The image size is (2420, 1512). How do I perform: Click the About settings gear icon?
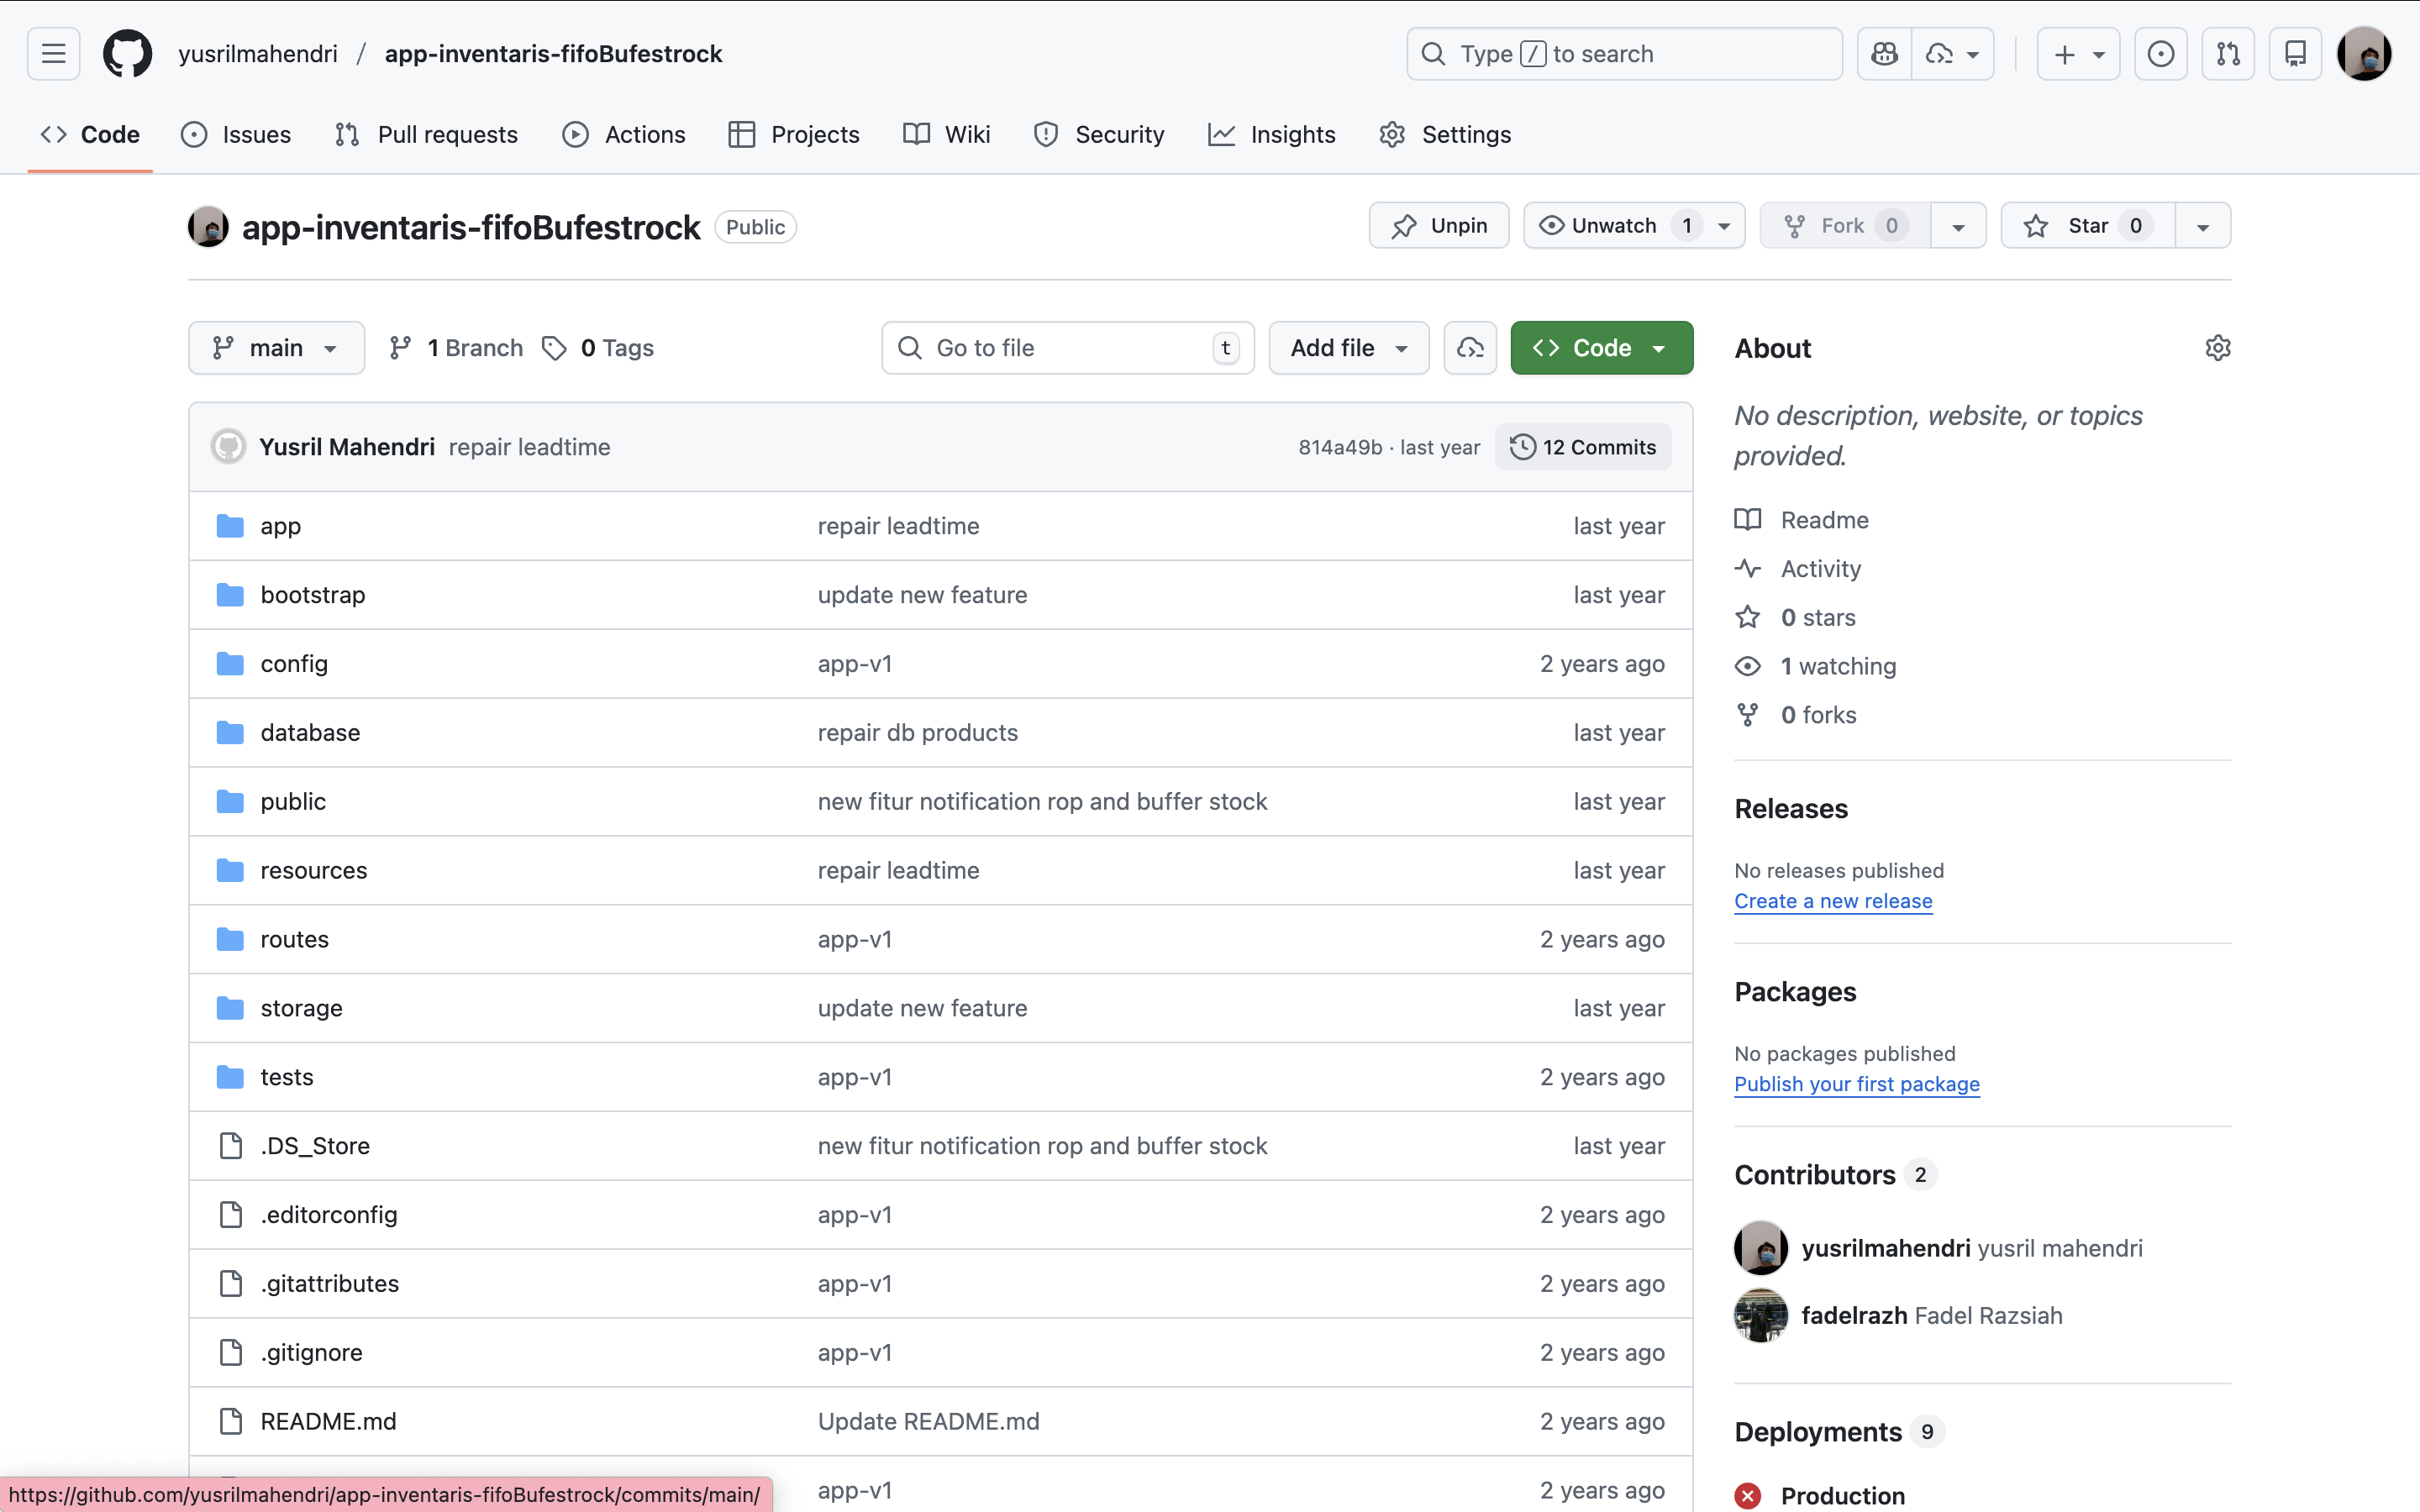[2217, 348]
